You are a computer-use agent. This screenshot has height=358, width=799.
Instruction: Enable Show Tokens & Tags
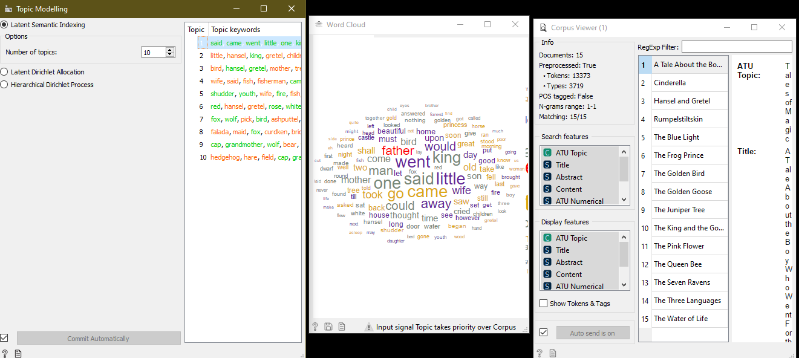coord(543,303)
